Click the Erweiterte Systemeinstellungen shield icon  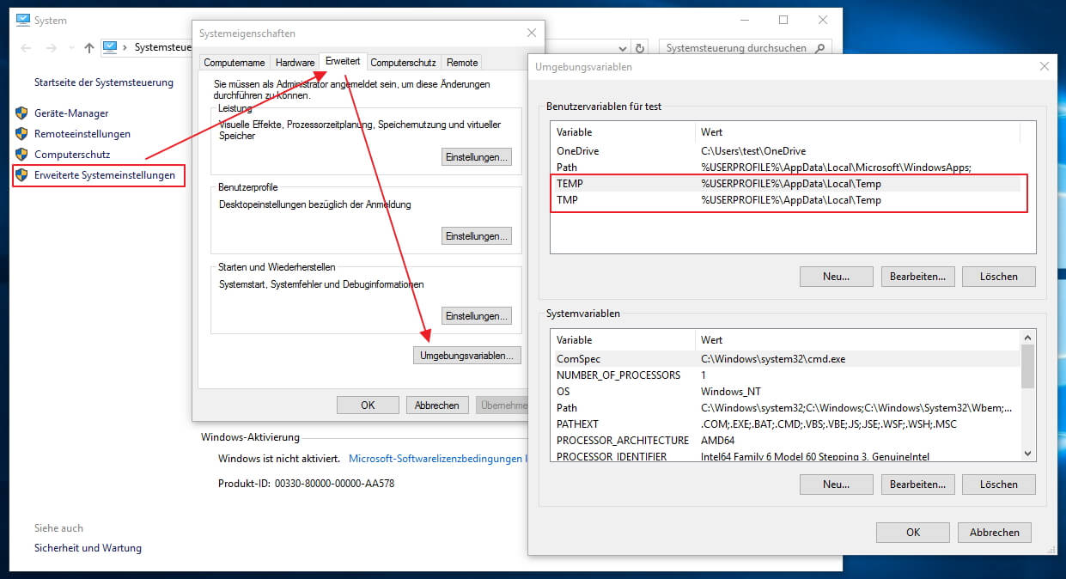coord(21,175)
